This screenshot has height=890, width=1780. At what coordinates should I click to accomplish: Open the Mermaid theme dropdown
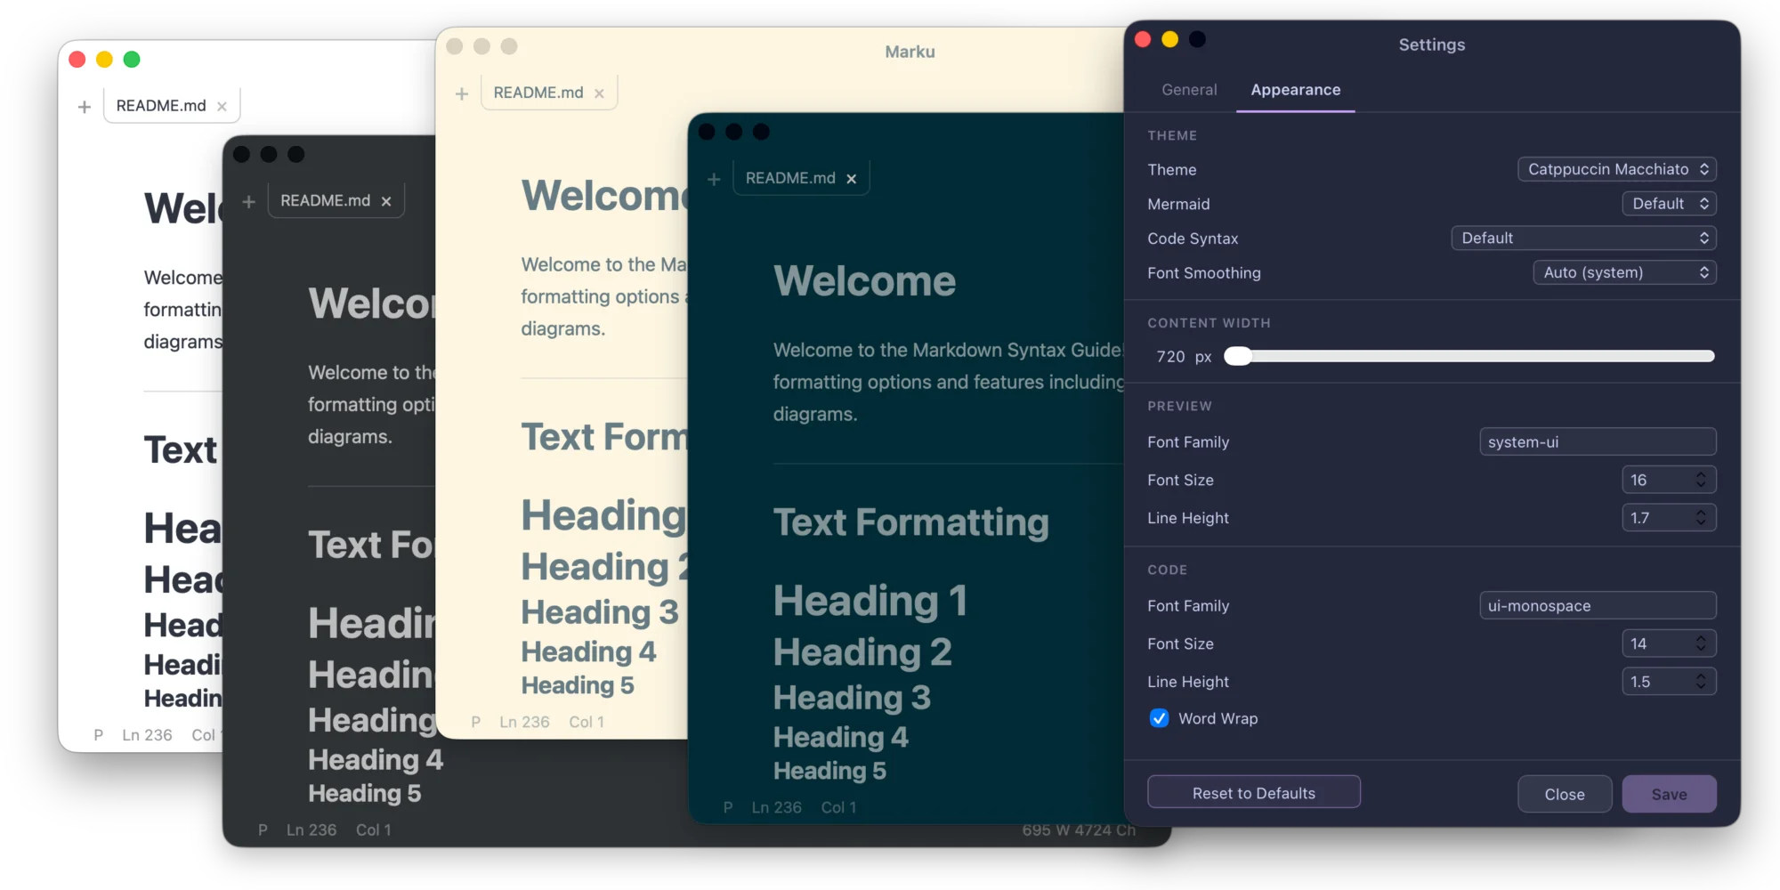point(1669,204)
